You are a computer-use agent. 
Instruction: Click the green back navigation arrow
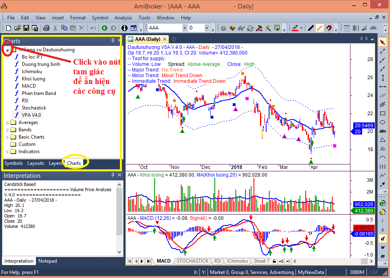coord(104,28)
